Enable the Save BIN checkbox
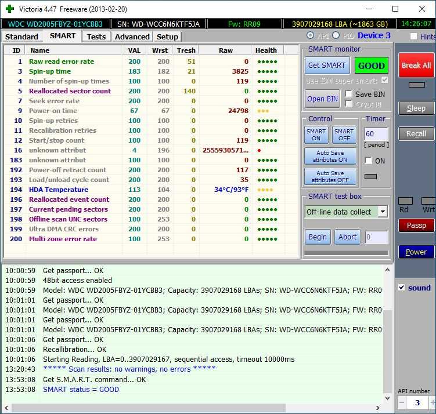 click(348, 94)
